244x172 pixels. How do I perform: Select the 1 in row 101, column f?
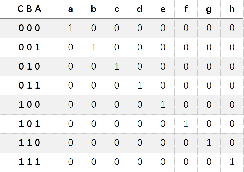(186, 124)
